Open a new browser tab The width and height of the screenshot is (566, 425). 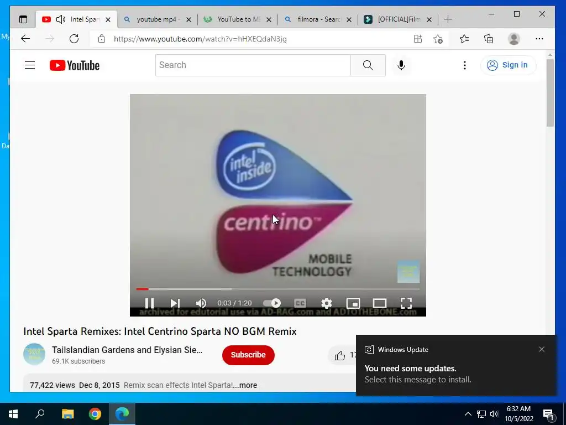(448, 19)
